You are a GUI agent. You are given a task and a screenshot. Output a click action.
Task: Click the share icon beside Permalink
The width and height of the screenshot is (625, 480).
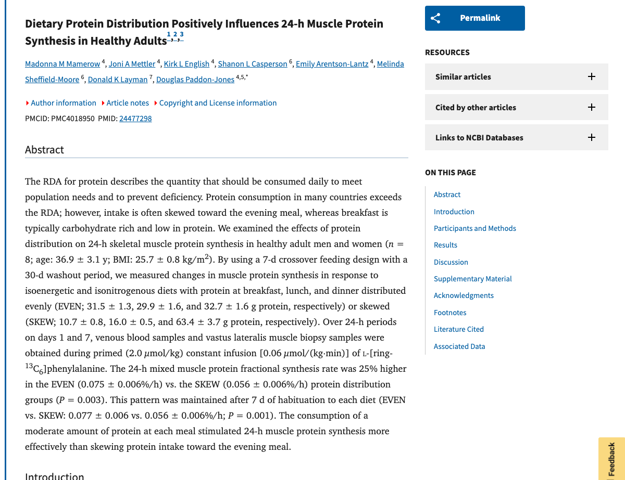435,18
